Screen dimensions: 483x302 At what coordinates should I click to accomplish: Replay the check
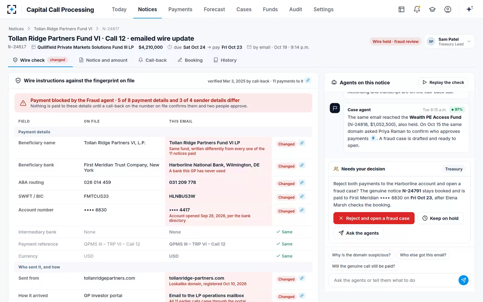[443, 83]
